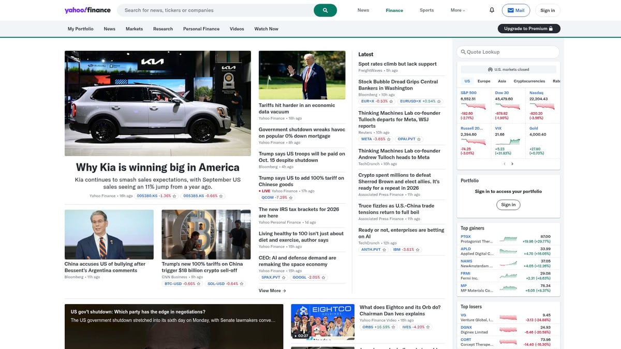
Task: Open PTGX top gainer sparkline
Action: click(x=508, y=239)
